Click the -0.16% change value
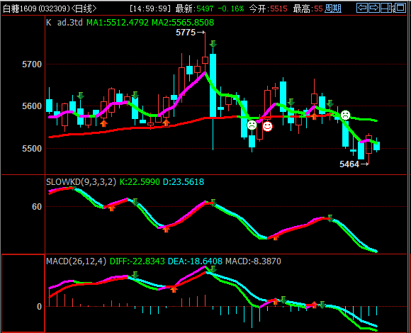This screenshot has width=411, height=333. [231, 9]
